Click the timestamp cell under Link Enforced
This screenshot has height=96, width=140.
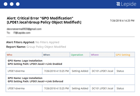[x=56, y=88]
